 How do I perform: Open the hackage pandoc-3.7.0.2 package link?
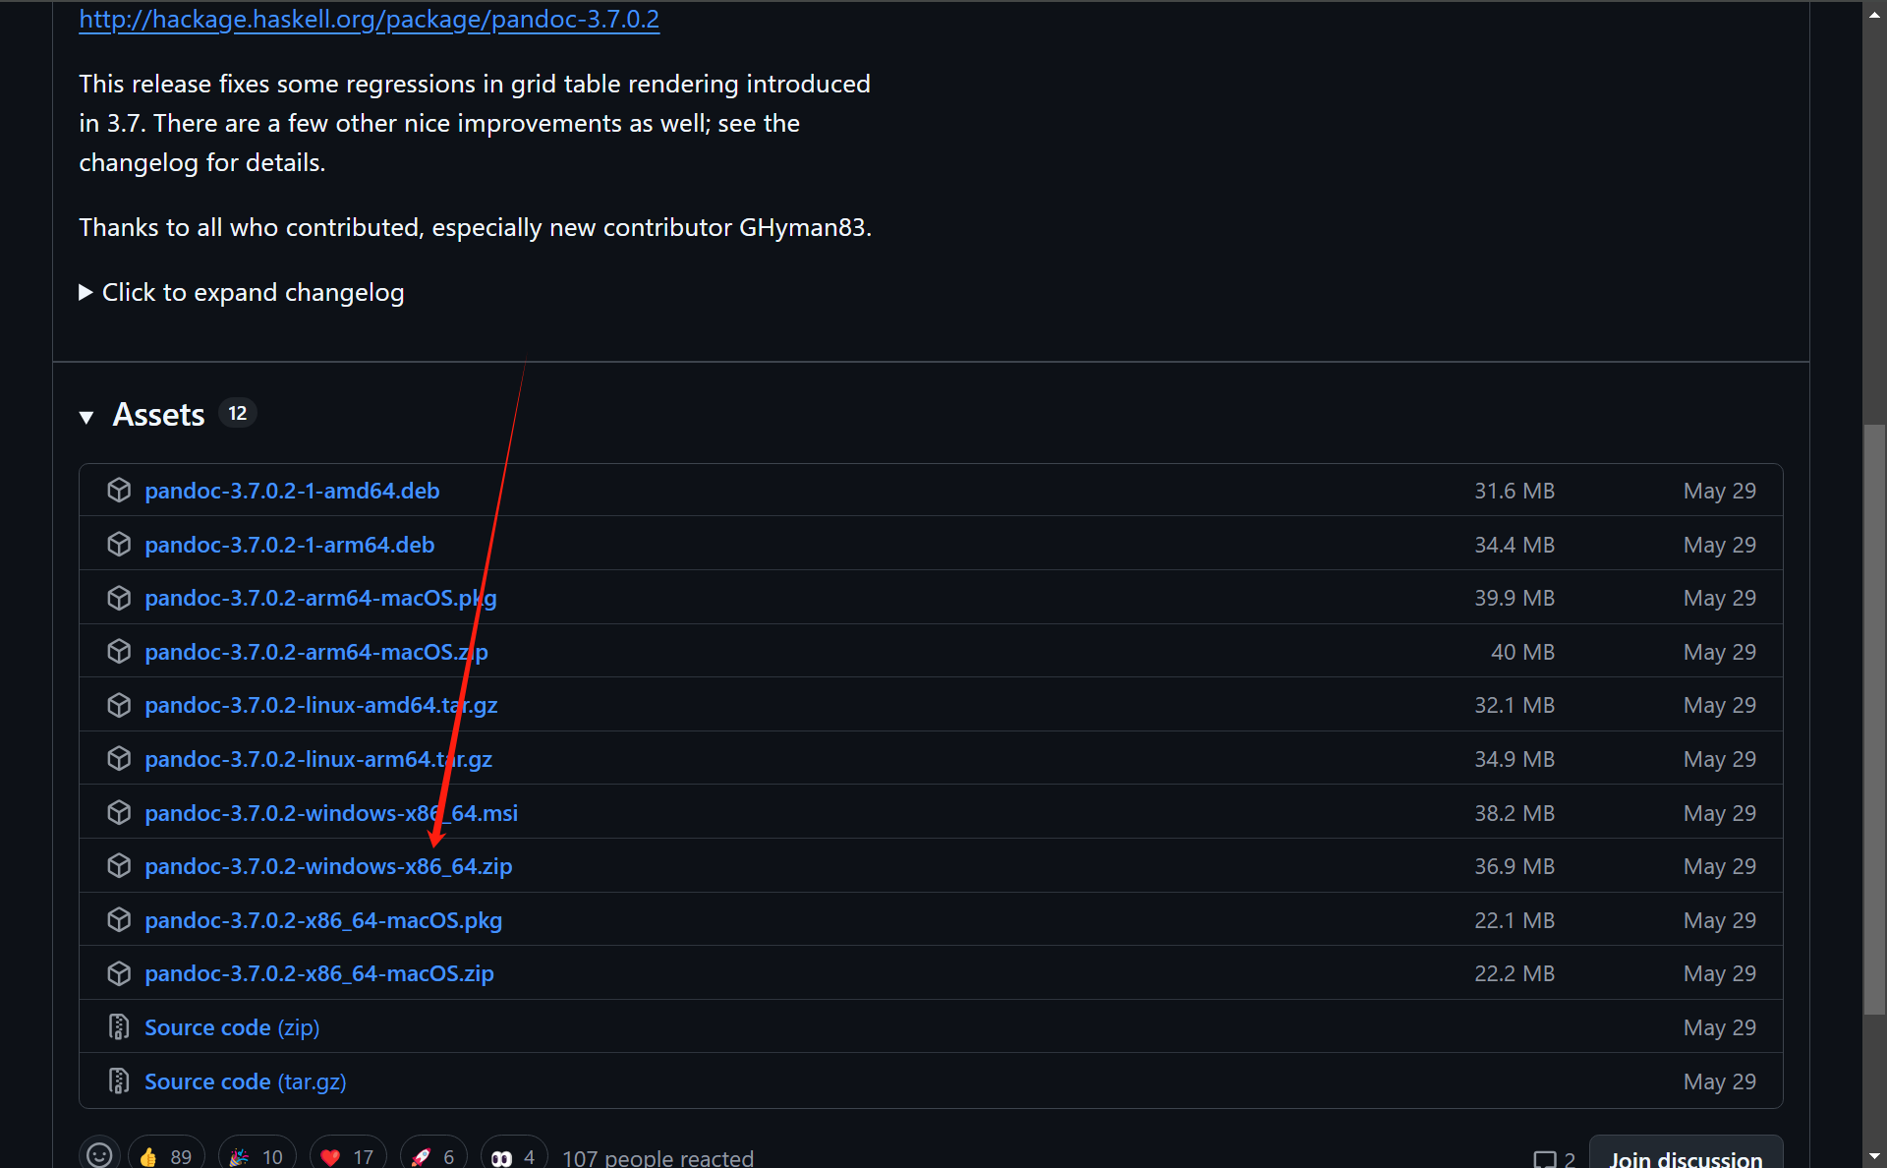click(369, 19)
